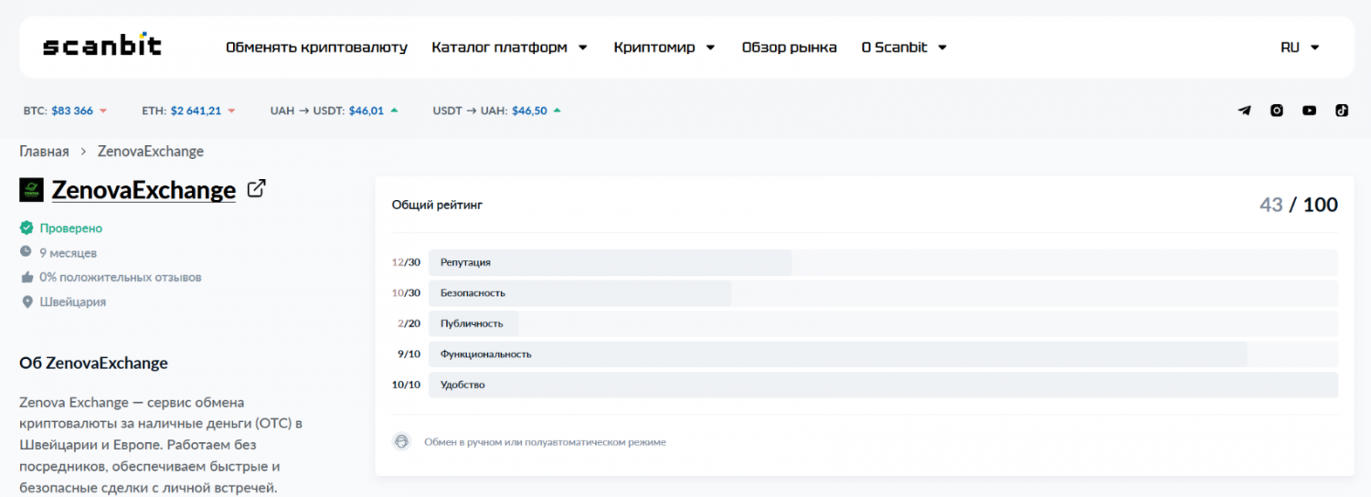Click the Об ZenovaExchange heading
This screenshot has width=1371, height=497.
[x=93, y=363]
